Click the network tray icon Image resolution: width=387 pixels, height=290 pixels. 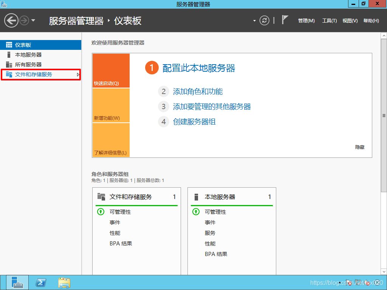[x=358, y=282]
